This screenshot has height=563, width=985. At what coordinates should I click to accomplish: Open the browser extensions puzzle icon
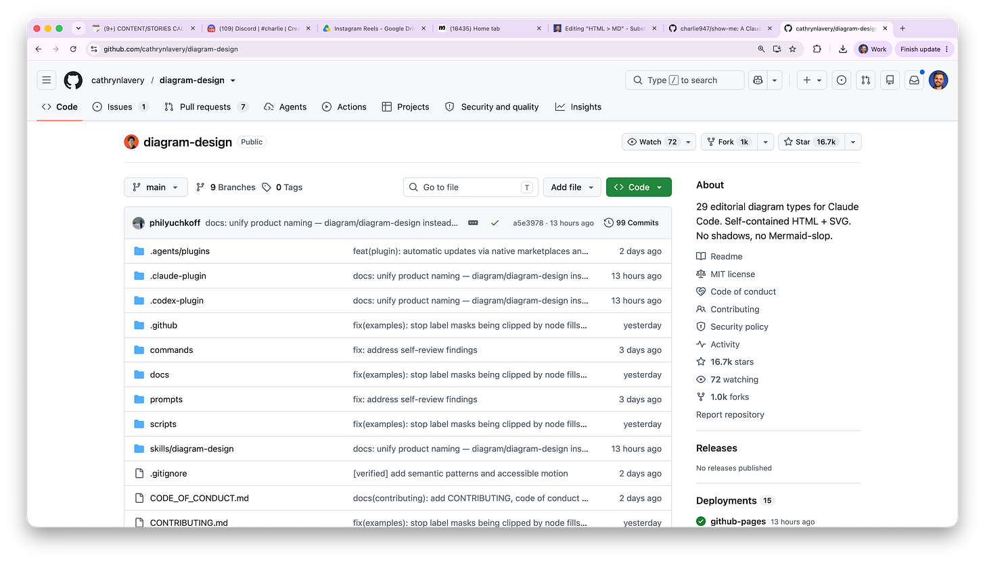pyautogui.click(x=817, y=49)
